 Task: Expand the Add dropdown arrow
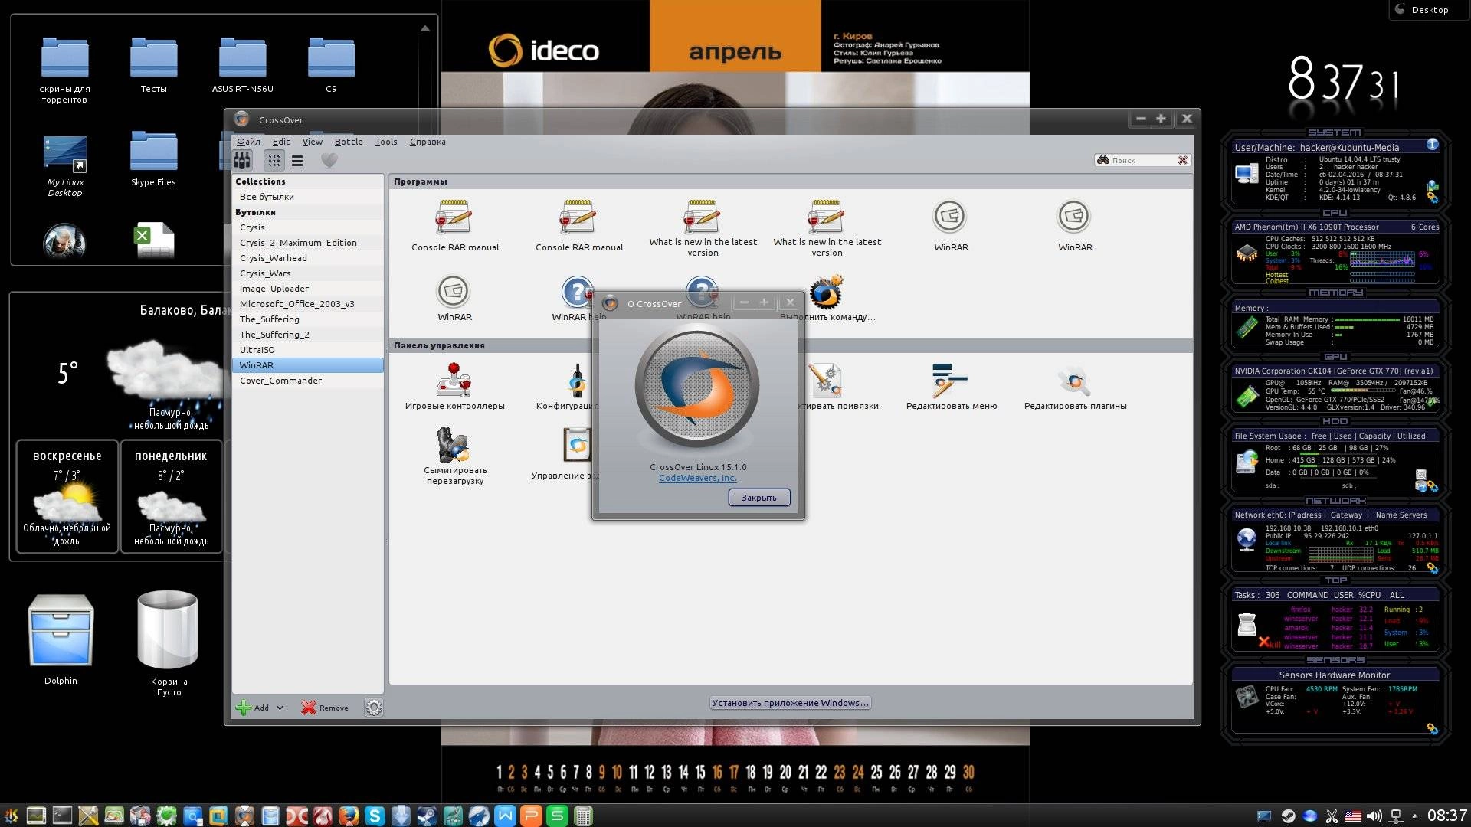(280, 708)
